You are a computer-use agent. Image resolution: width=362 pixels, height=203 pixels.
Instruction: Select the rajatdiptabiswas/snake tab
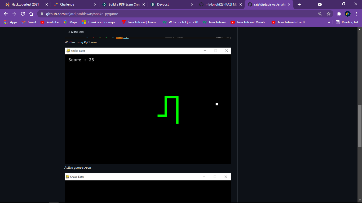click(269, 4)
